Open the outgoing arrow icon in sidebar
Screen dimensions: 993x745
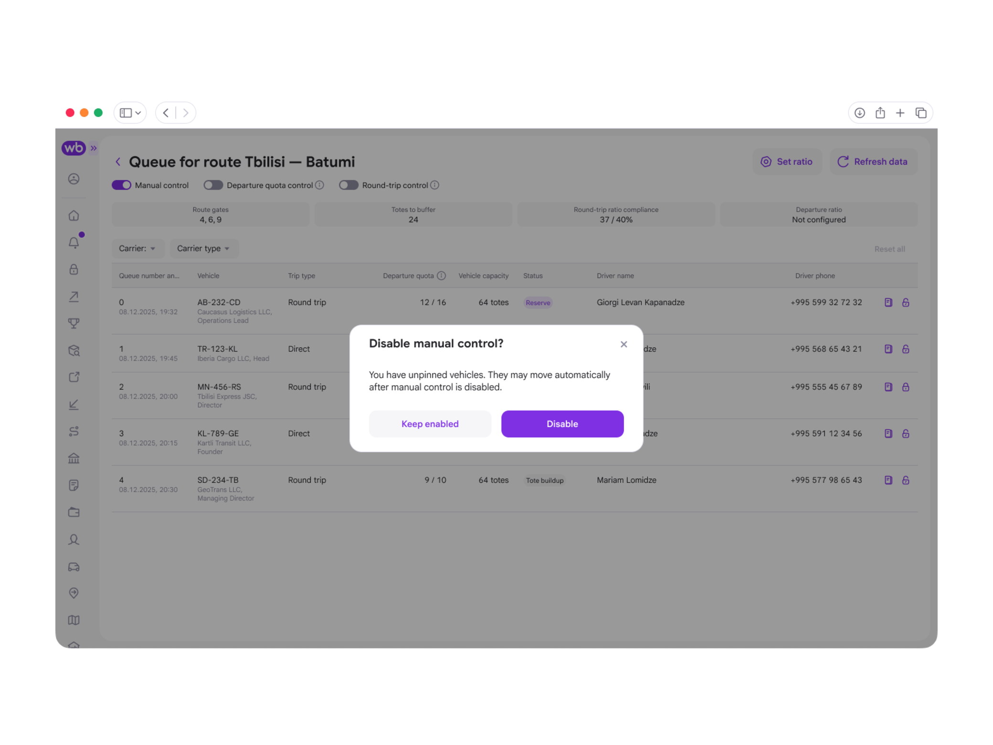74,297
